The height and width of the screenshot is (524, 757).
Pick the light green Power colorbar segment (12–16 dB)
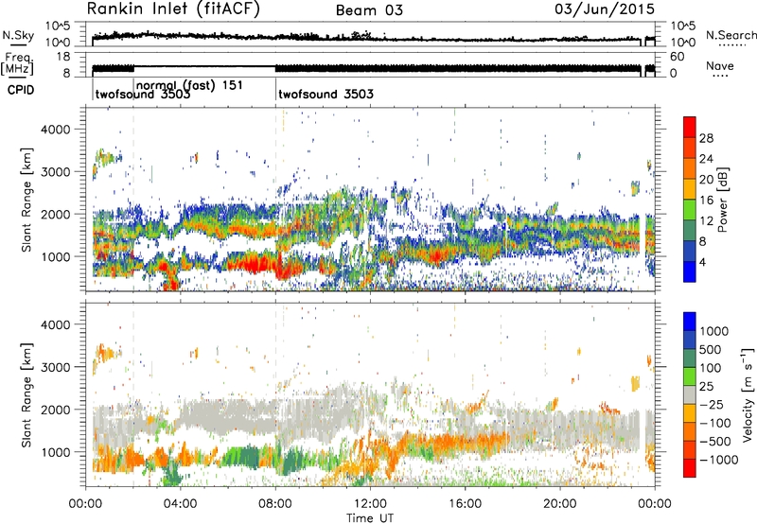tap(690, 210)
